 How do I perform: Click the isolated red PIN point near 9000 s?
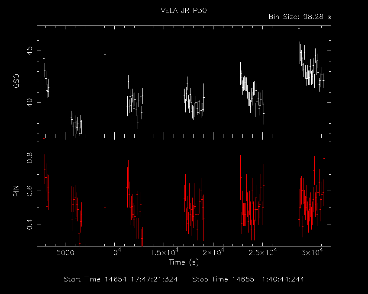pyautogui.click(x=105, y=208)
